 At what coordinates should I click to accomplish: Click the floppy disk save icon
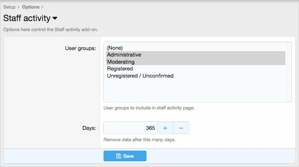119,156
